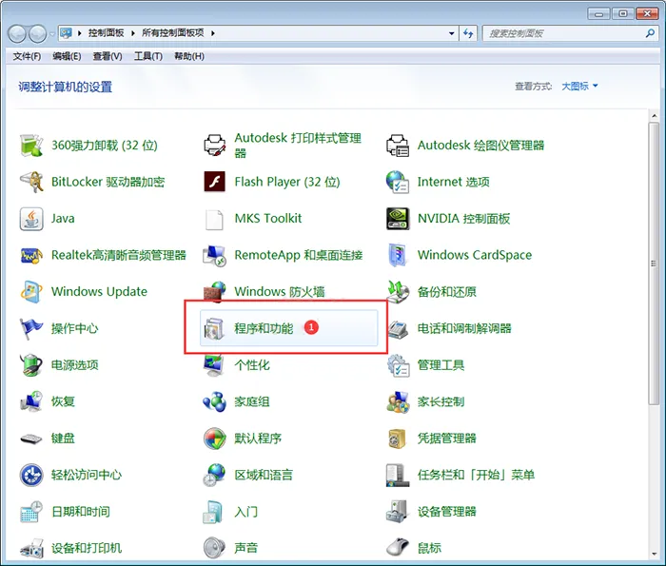Open the NVIDIA 控制面板 icon
The height and width of the screenshot is (566, 666).
coord(398,219)
